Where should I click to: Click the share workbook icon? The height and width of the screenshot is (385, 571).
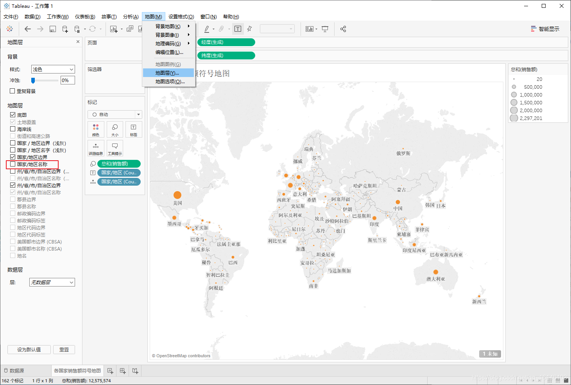(343, 29)
